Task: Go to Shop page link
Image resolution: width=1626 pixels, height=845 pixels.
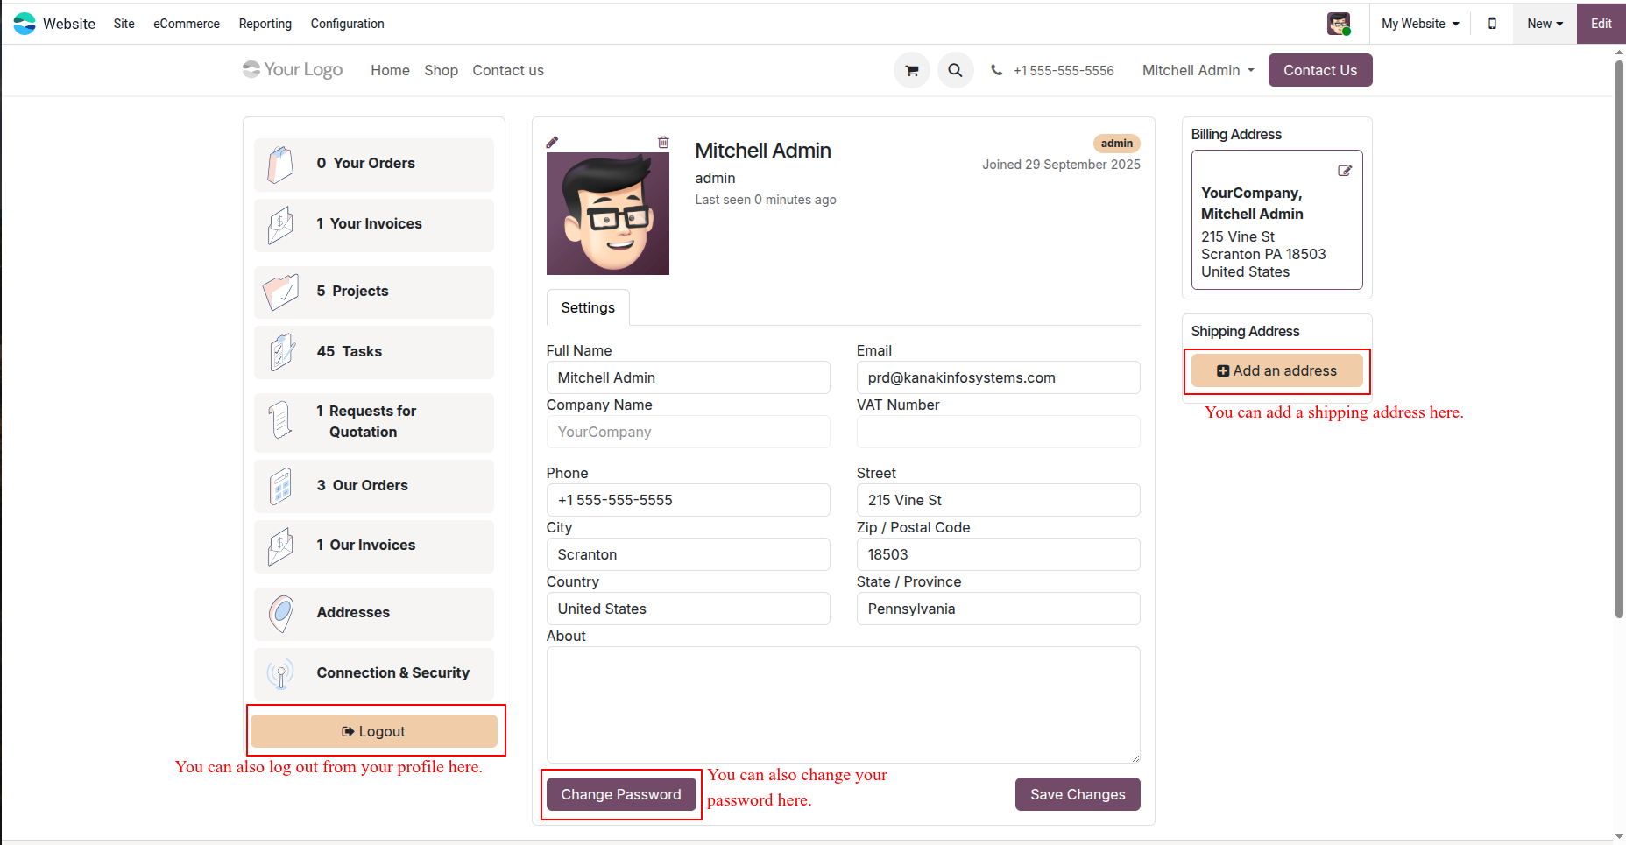Action: coord(442,70)
